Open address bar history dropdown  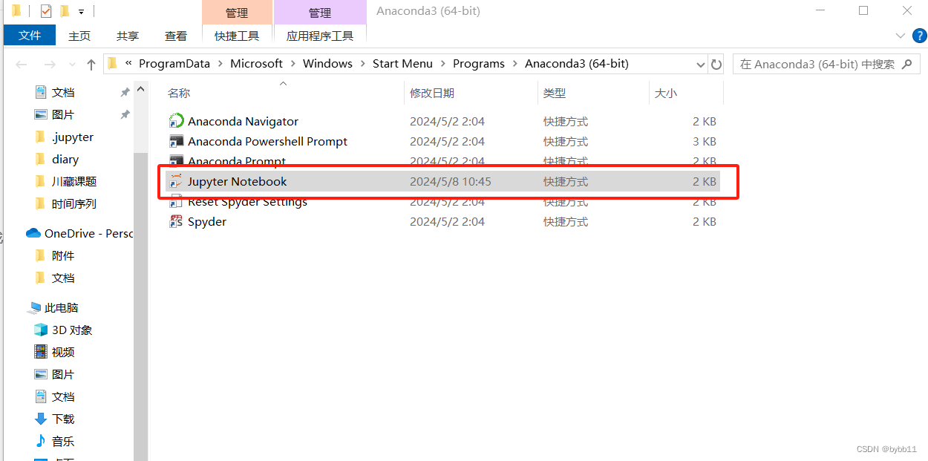click(701, 65)
